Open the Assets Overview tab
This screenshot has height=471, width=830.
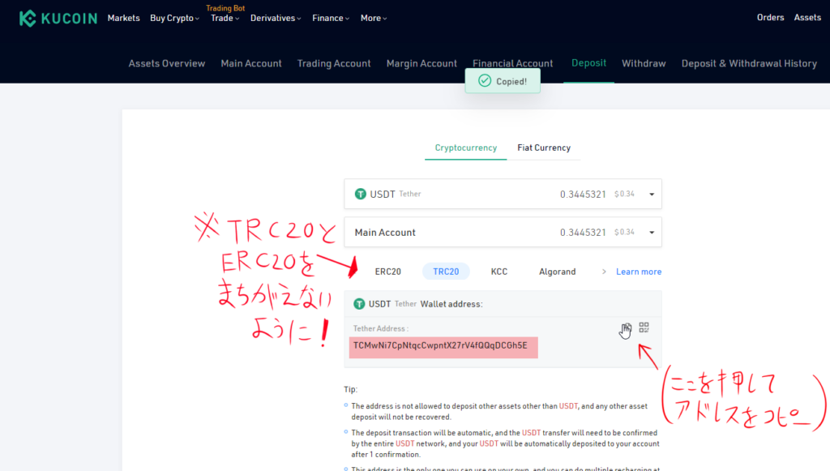[167, 63]
